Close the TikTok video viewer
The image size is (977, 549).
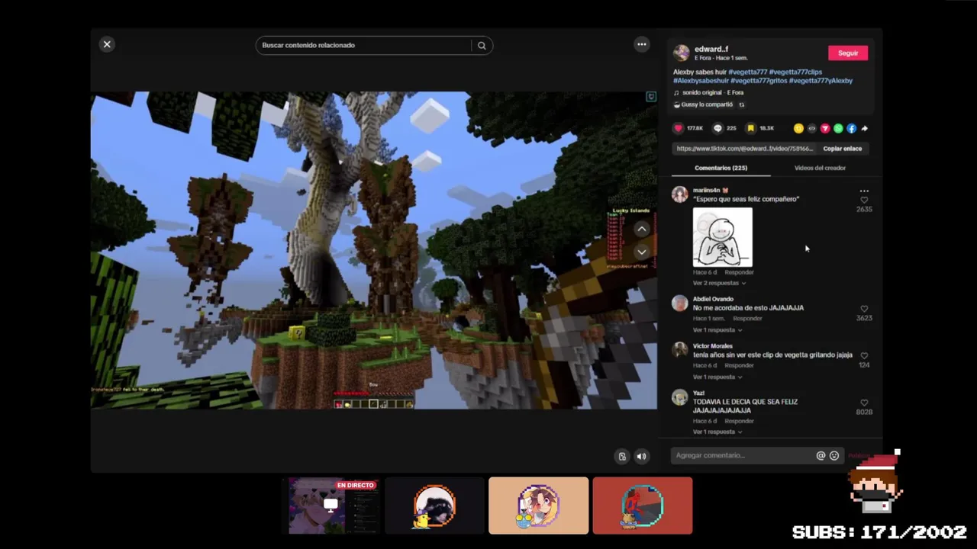(107, 44)
